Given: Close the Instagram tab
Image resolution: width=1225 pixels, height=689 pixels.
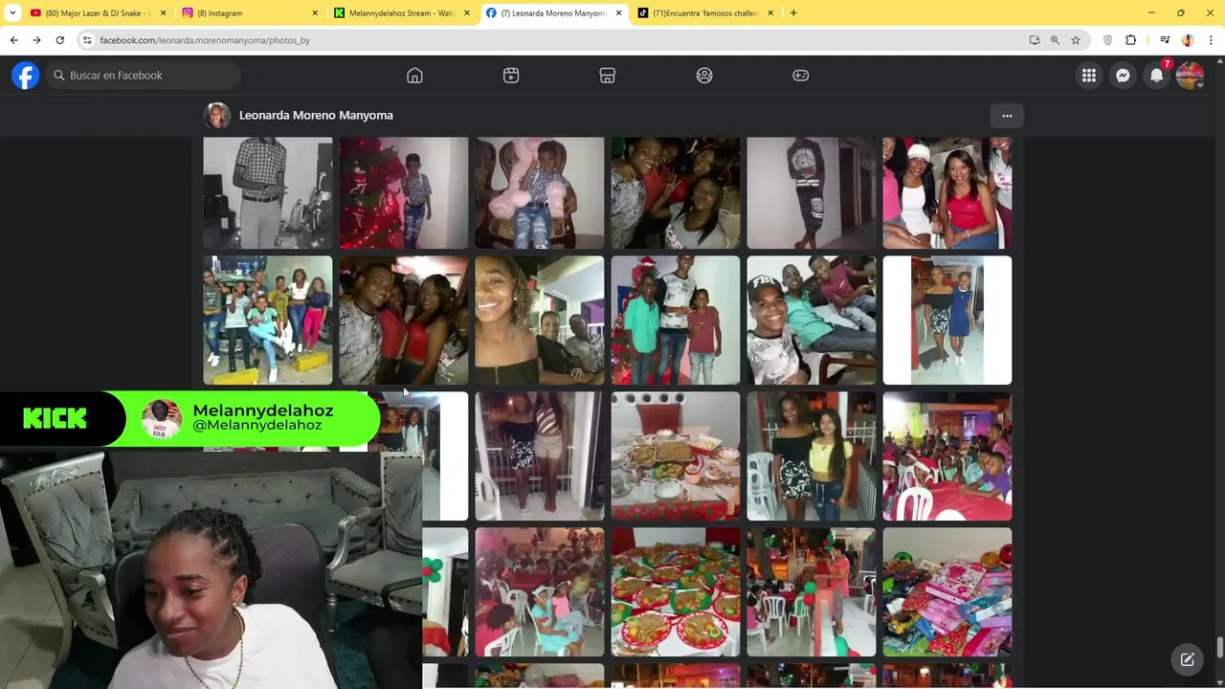Looking at the screenshot, I should 315,13.
